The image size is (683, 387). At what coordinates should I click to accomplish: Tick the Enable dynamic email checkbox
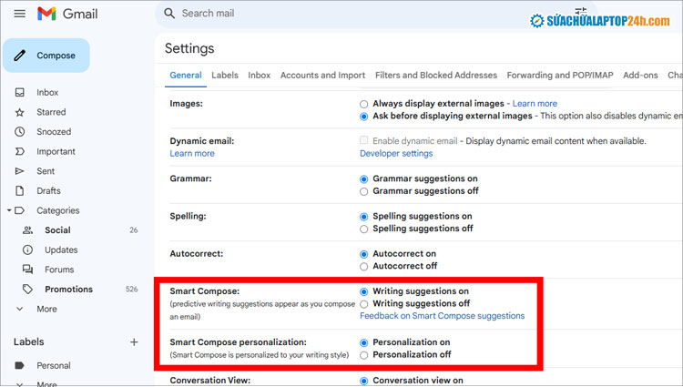[x=363, y=140]
